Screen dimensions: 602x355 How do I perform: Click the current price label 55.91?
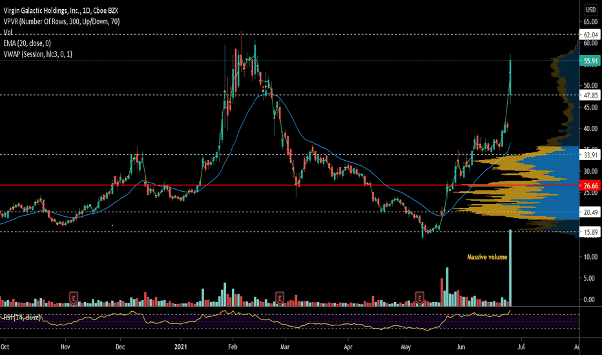click(590, 61)
